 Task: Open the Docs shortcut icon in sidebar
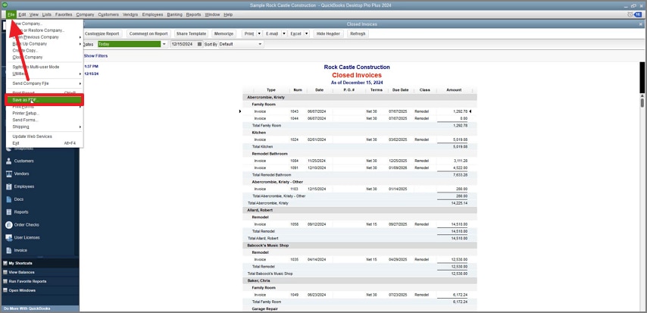pyautogui.click(x=8, y=199)
